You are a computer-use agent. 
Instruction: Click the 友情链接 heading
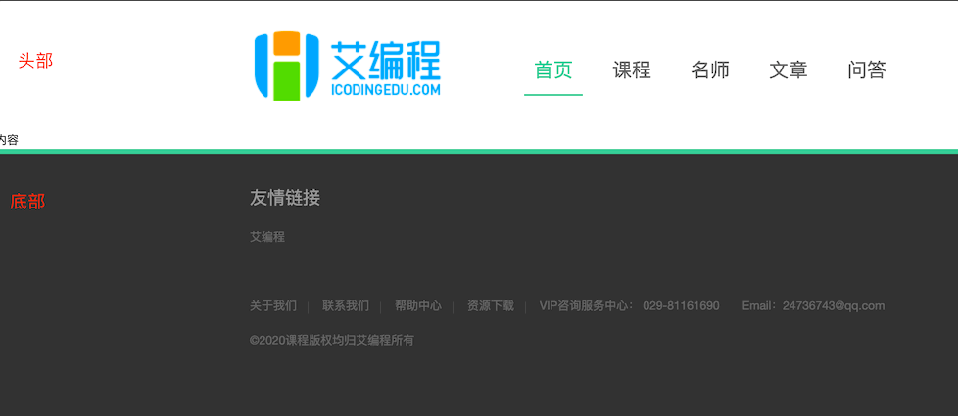[x=285, y=198]
